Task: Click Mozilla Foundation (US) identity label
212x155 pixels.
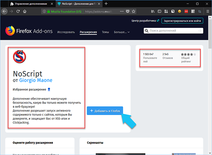Action: coord(66,11)
